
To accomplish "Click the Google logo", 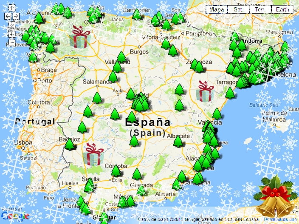I will (15, 215).
